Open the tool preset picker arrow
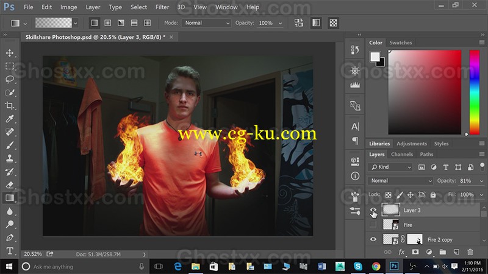 coord(25,23)
